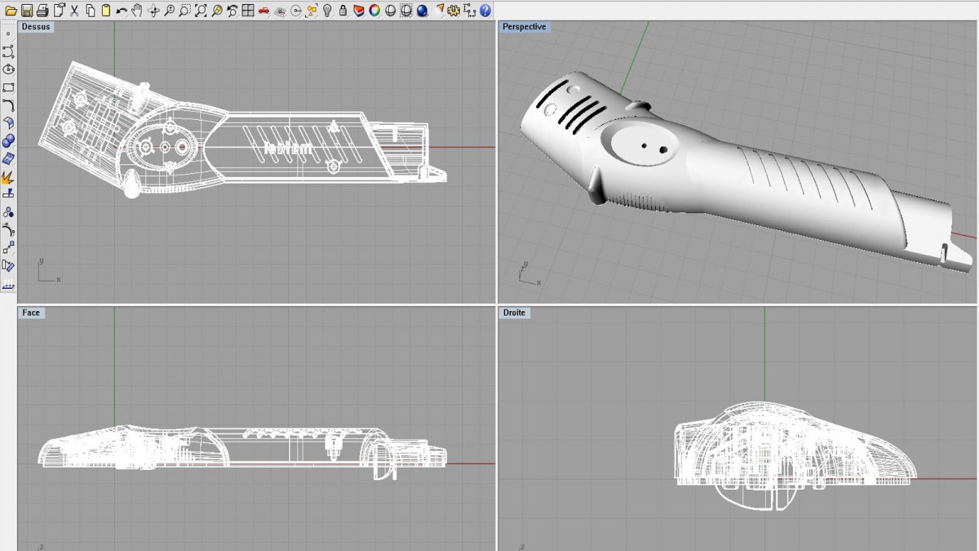
Task: Activate the Droite viewport title
Action: pyautogui.click(x=514, y=313)
